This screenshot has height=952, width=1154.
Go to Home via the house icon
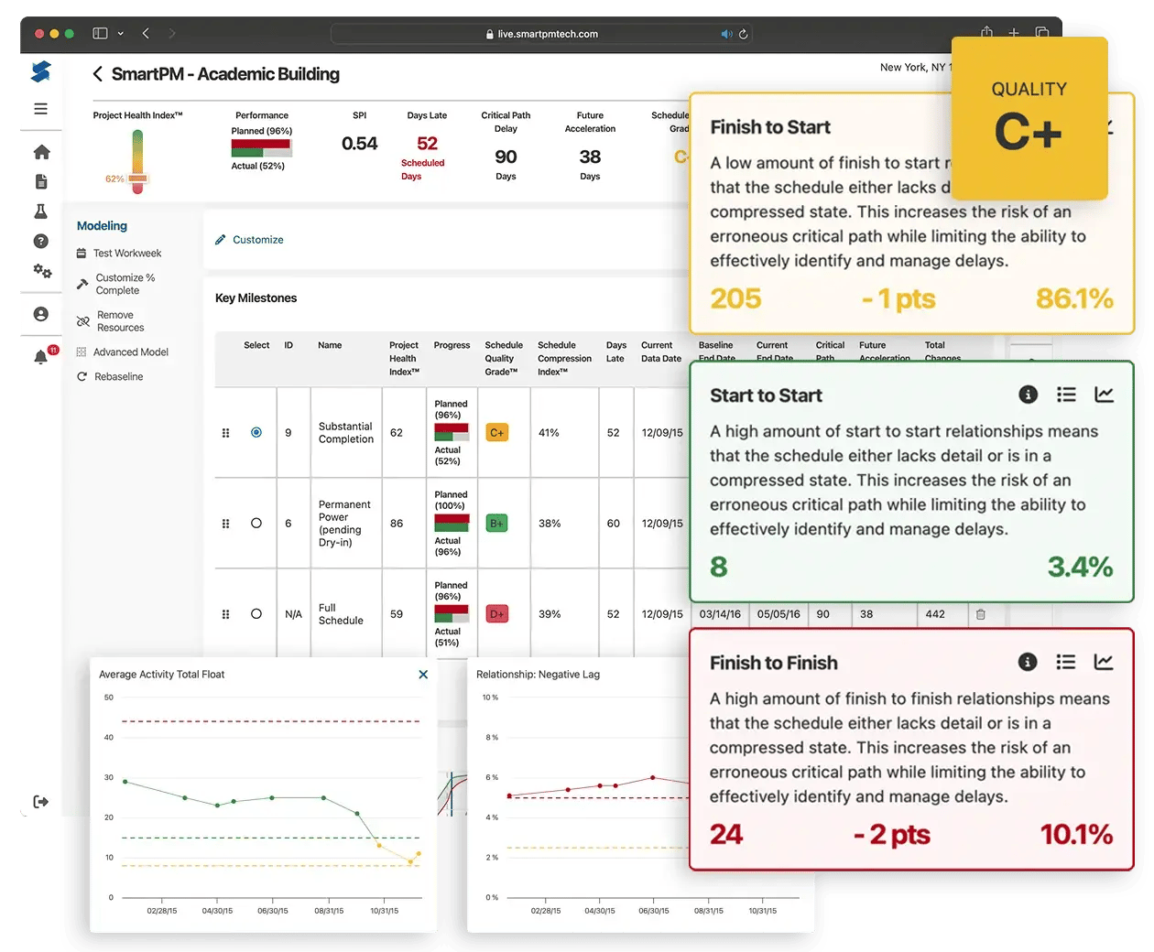(x=41, y=152)
